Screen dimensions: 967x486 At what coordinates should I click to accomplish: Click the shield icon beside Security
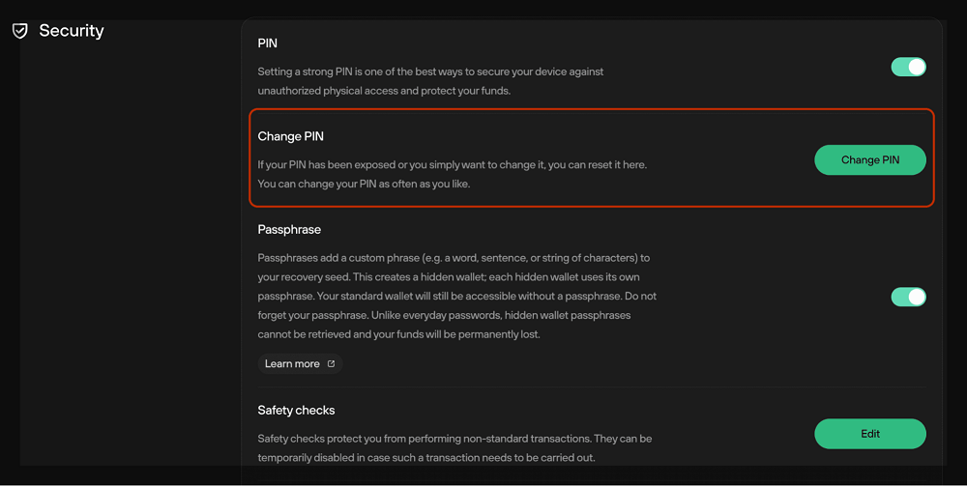pyautogui.click(x=19, y=31)
